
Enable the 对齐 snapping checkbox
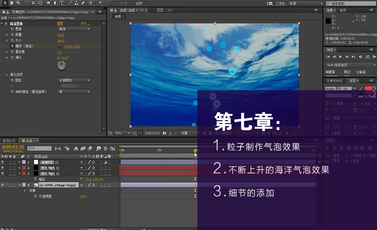(x=133, y=3)
